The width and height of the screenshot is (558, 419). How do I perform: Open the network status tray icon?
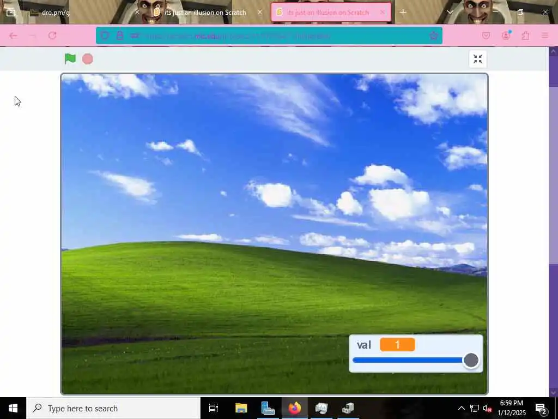tap(475, 408)
